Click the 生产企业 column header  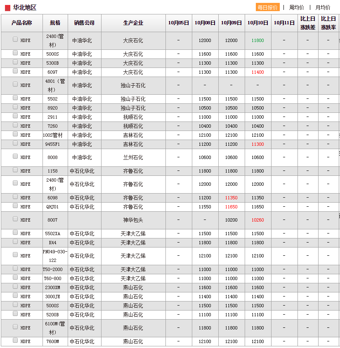133,23
